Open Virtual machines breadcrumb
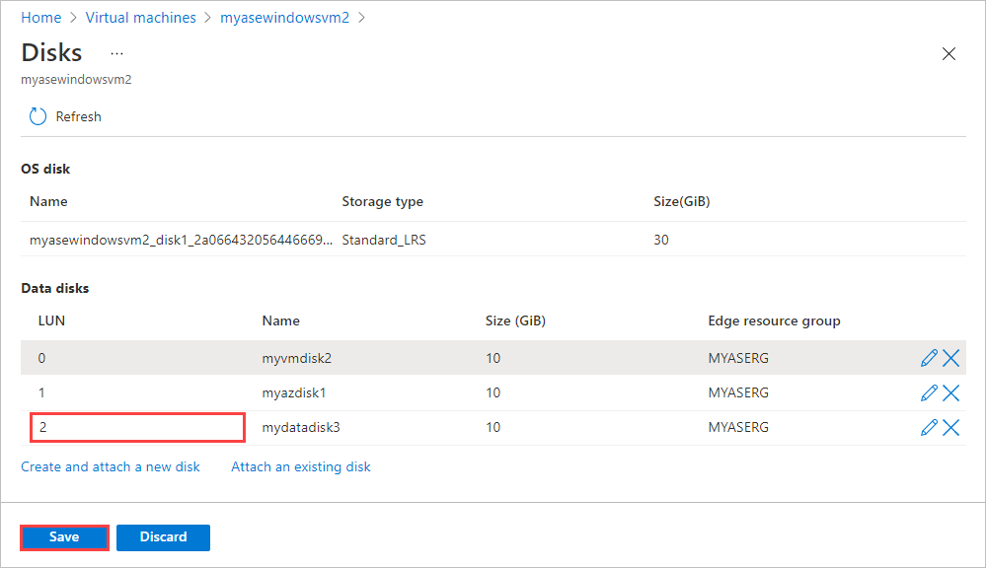 (x=141, y=18)
